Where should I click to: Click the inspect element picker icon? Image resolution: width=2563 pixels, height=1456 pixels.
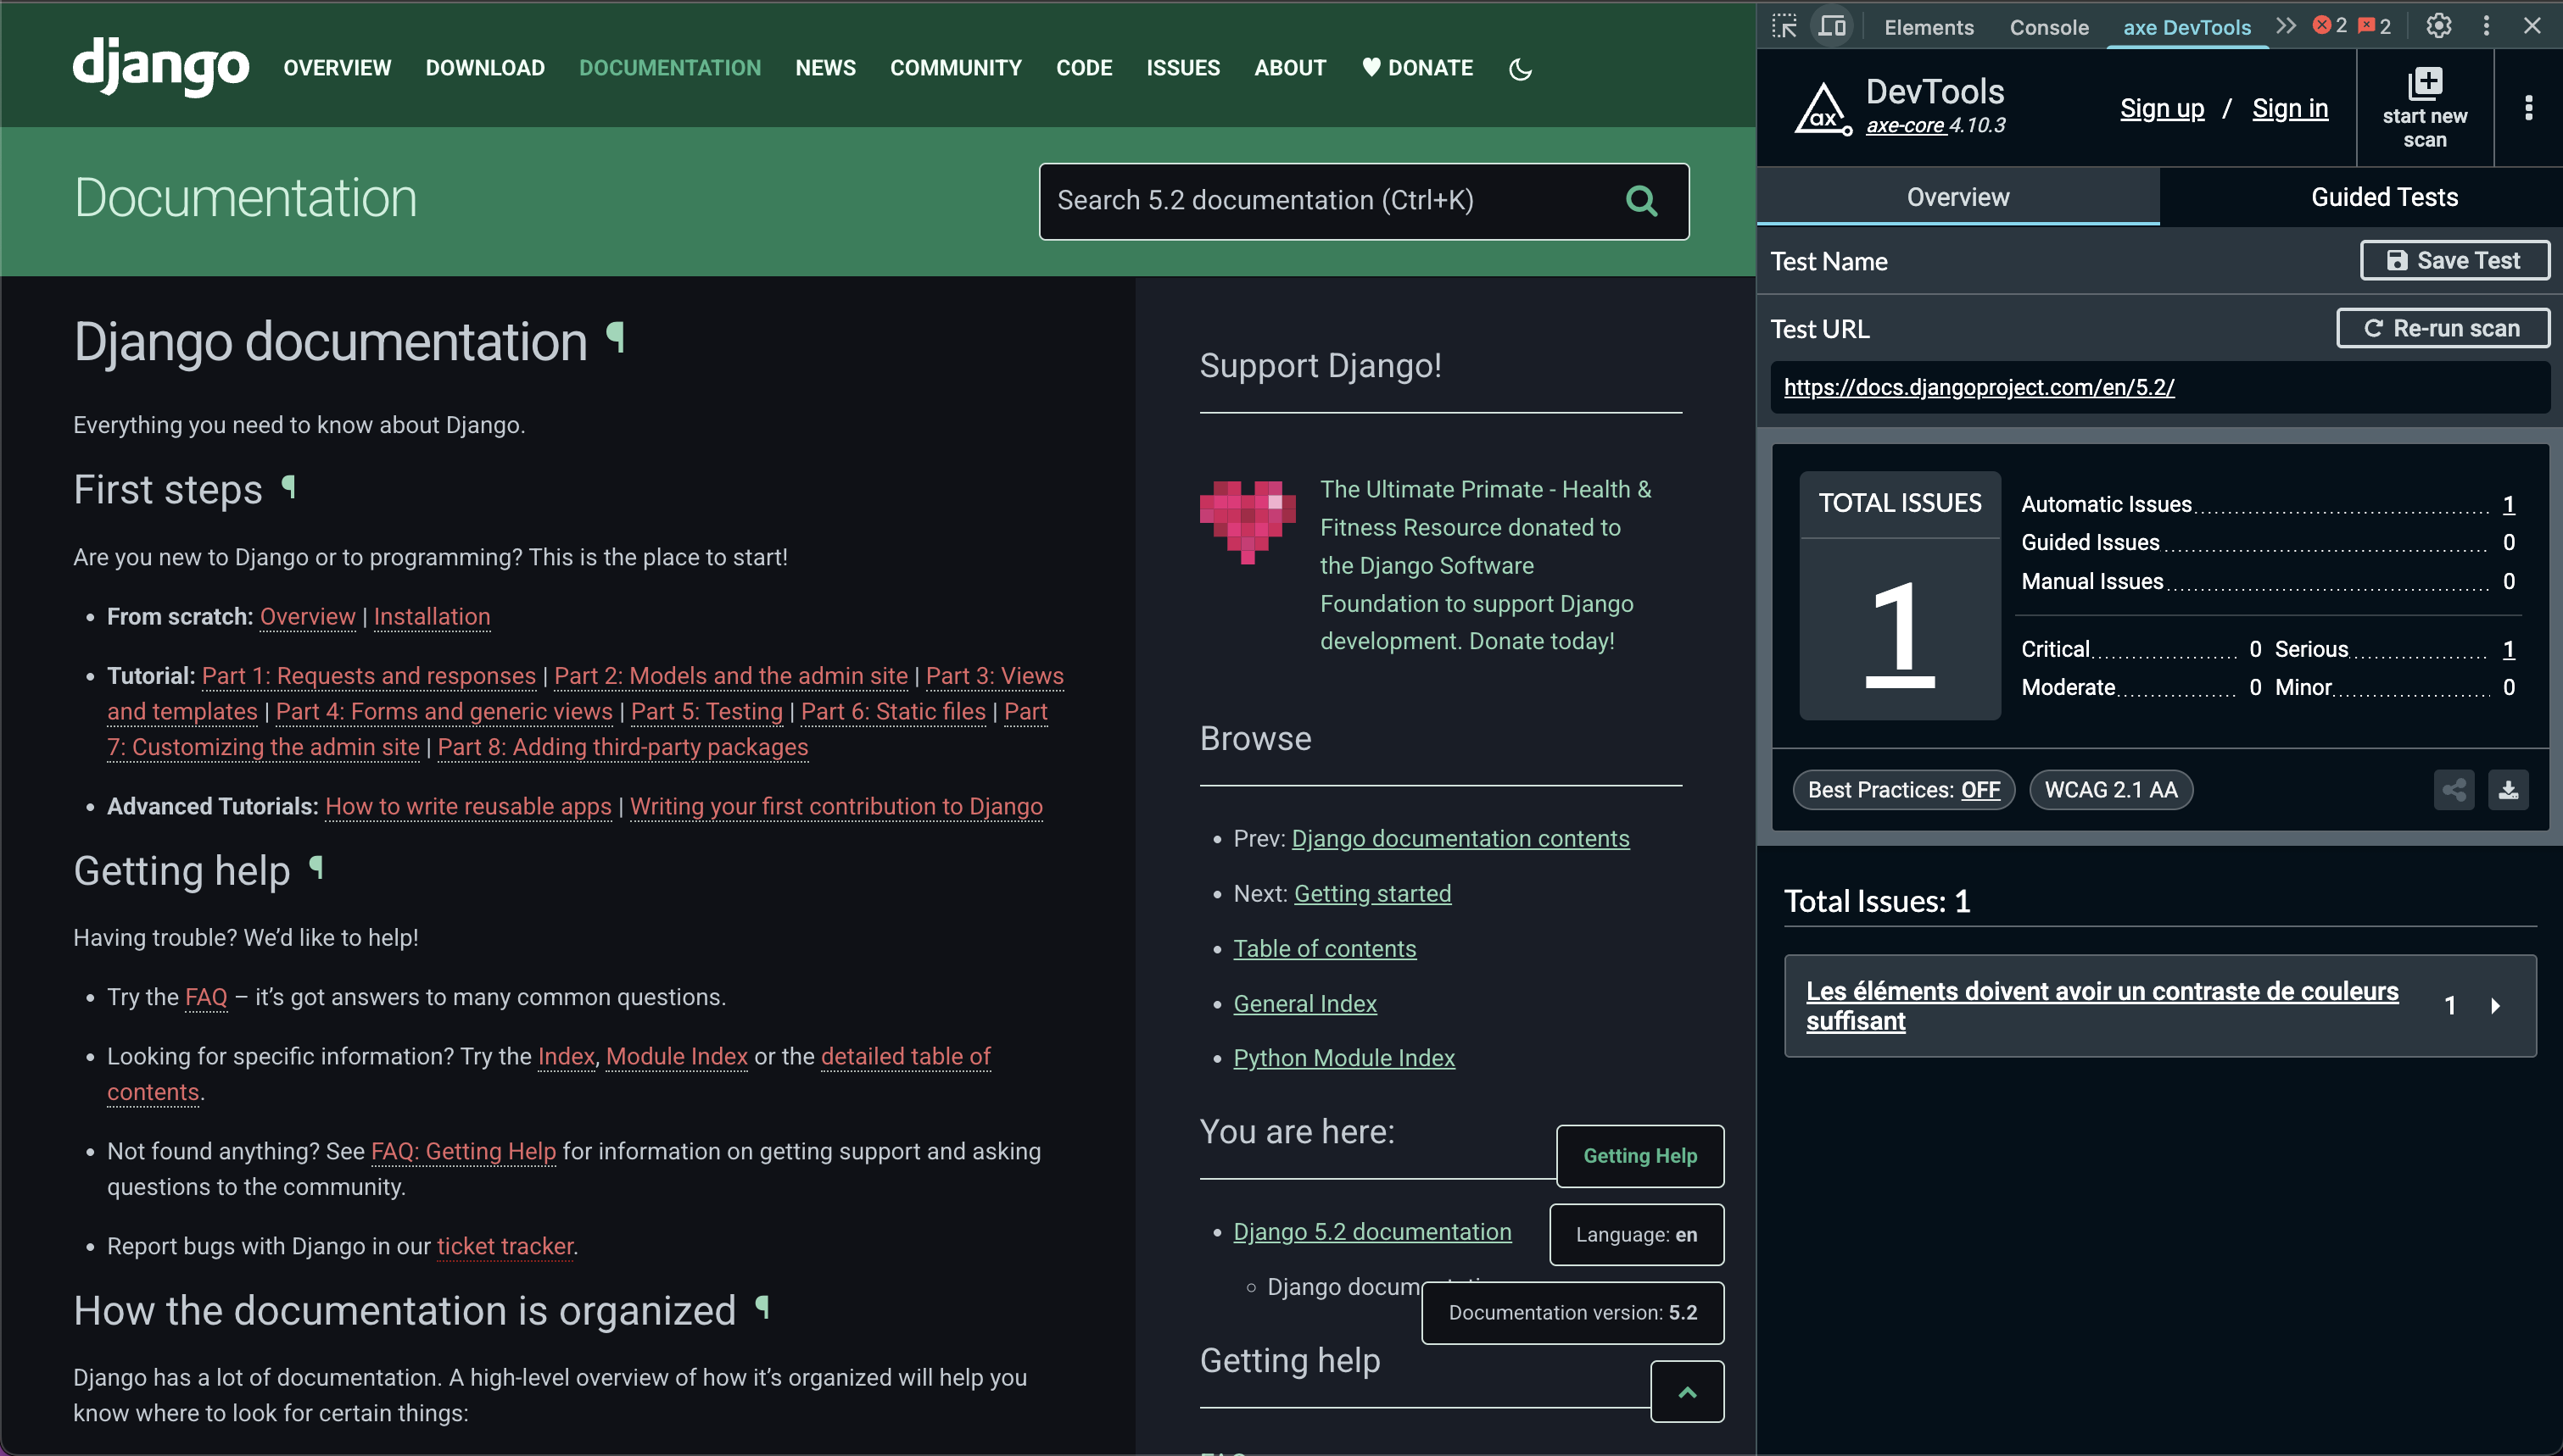pyautogui.click(x=1784, y=26)
